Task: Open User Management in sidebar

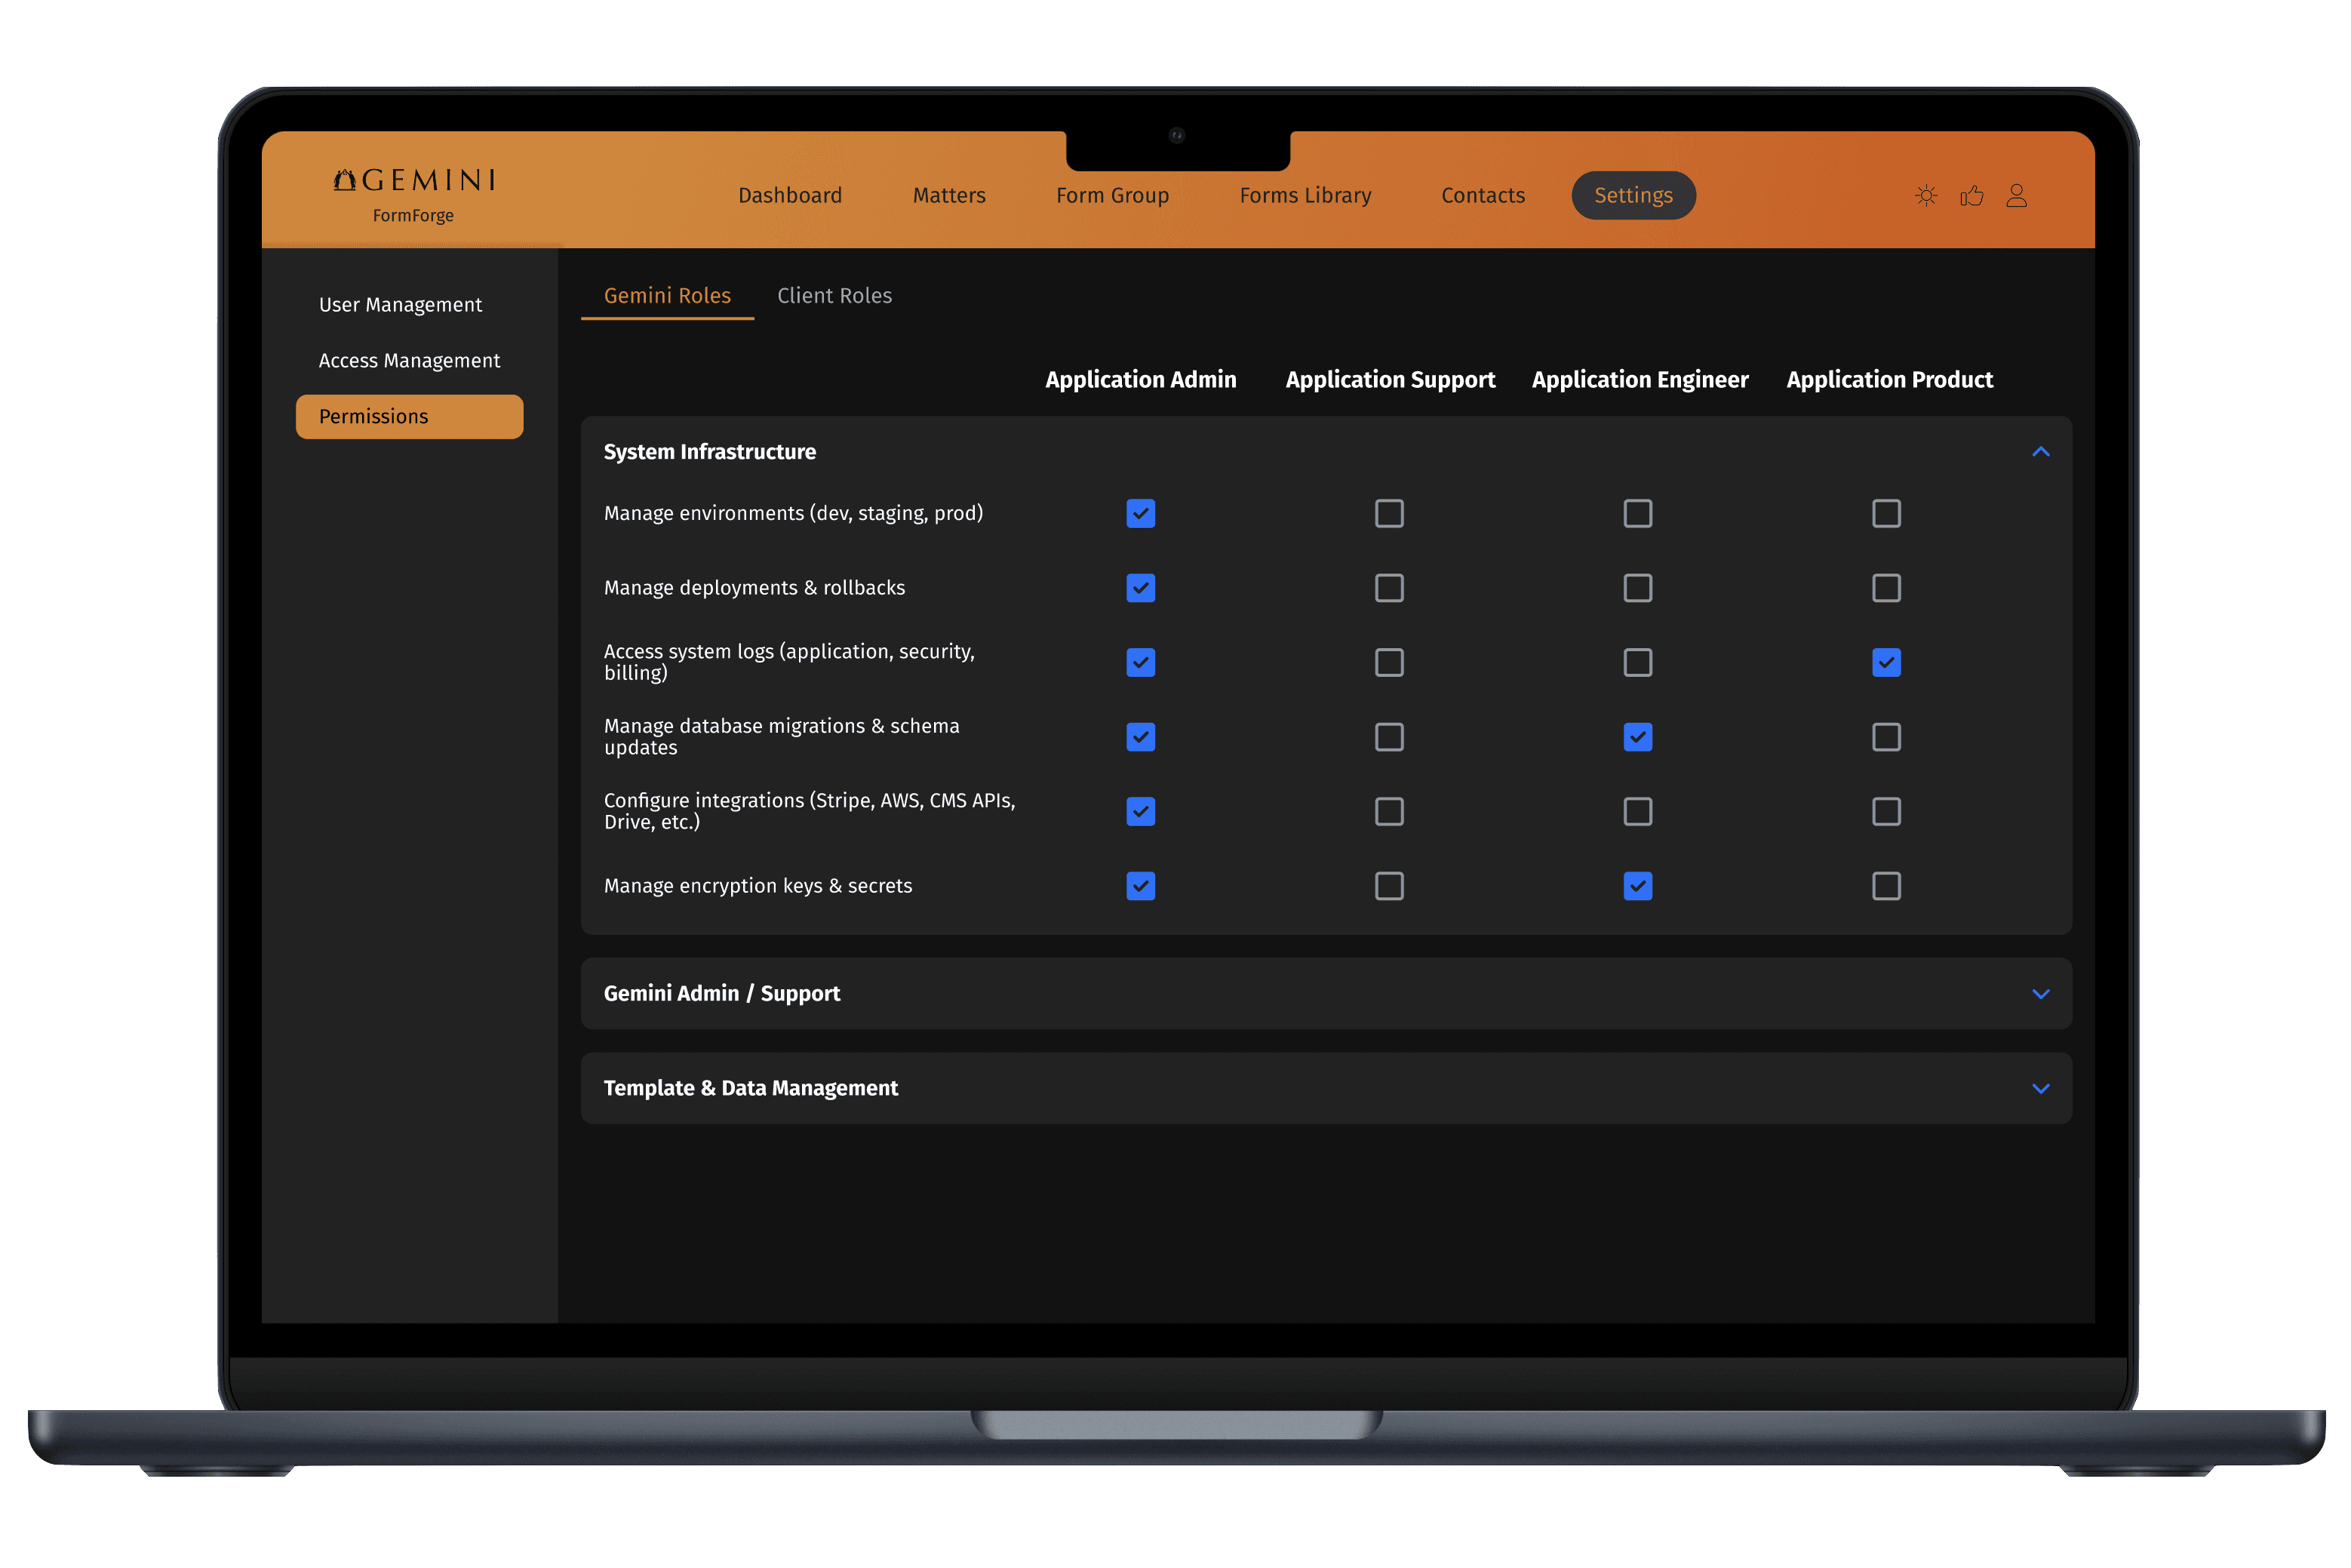Action: pyautogui.click(x=400, y=305)
